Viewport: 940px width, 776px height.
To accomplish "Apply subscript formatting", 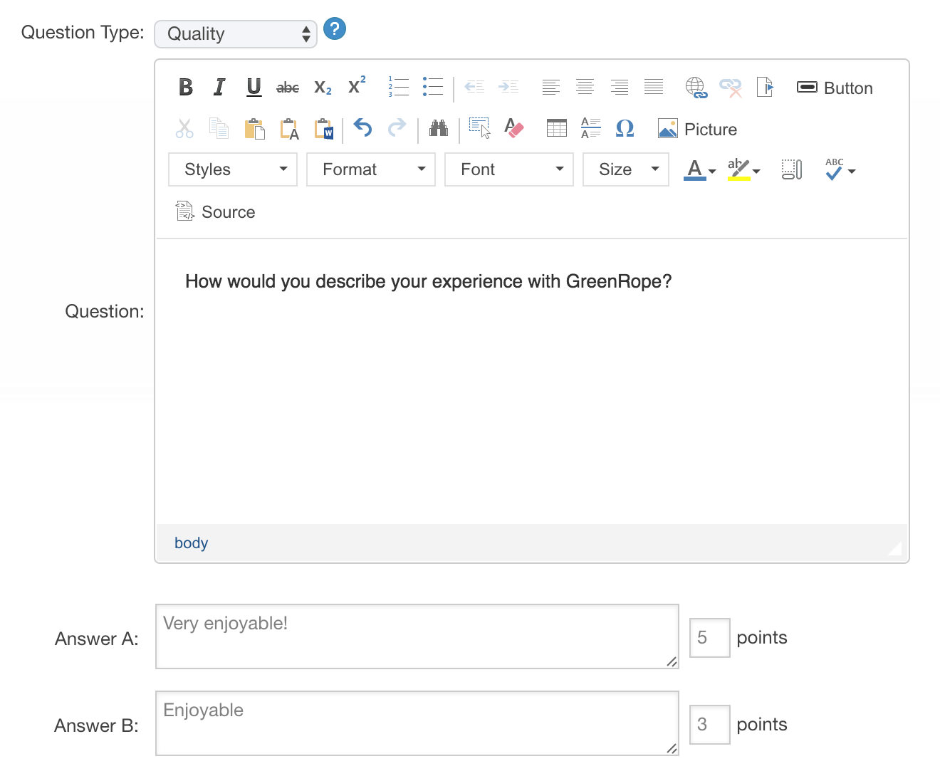I will pos(323,88).
